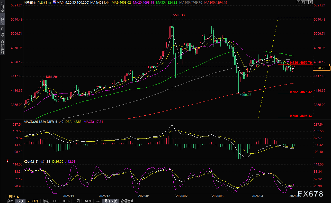This screenshot has width=331, height=203.
Task: Click the orange arrow above the 4628.73 price box
Action: click(x=329, y=66)
